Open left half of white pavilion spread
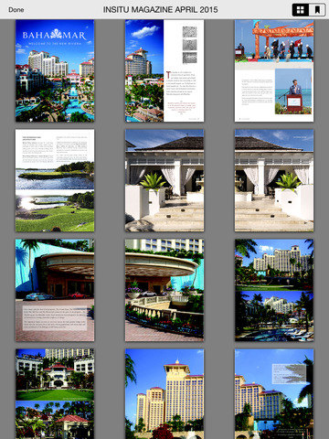The image size is (329, 439). coord(164,180)
